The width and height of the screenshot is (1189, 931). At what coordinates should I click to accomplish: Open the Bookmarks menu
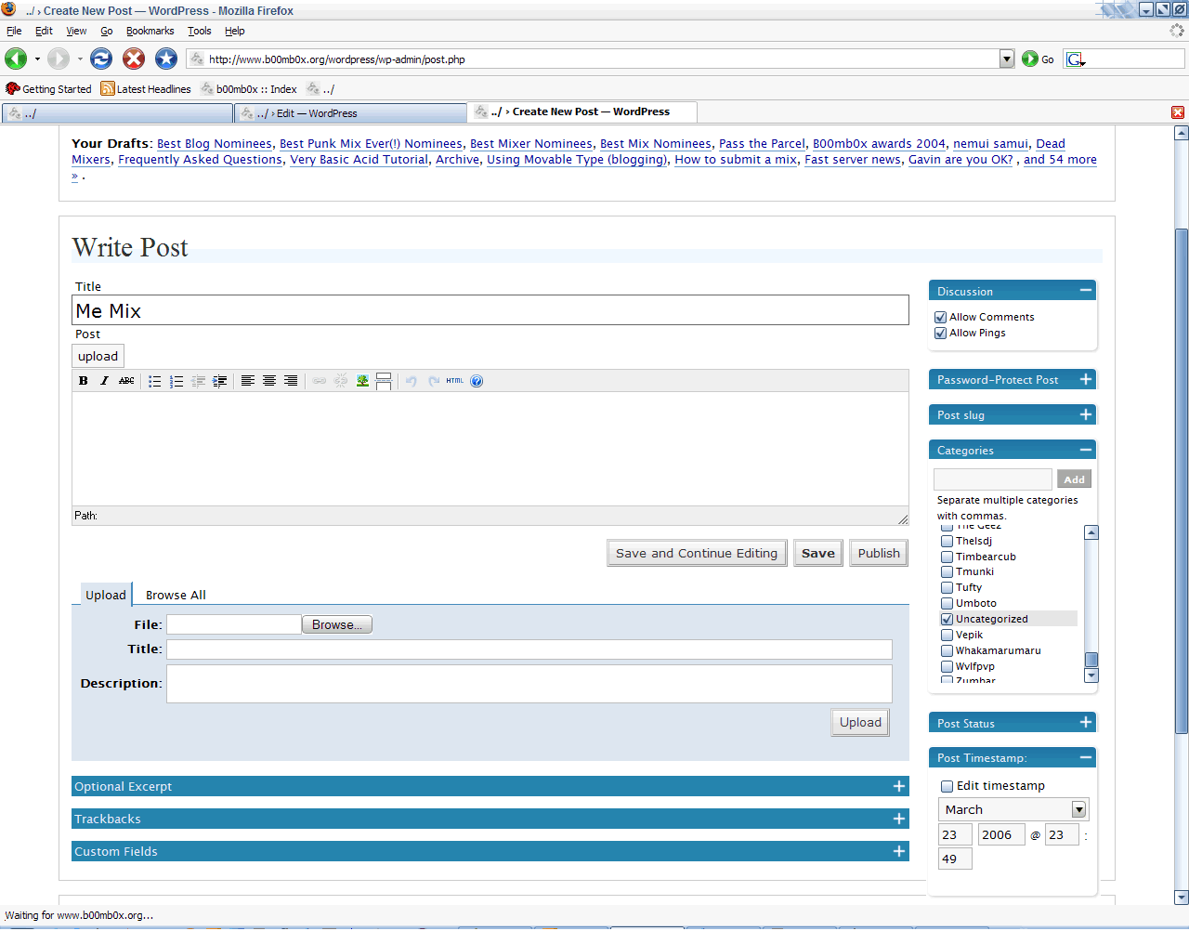[x=150, y=31]
